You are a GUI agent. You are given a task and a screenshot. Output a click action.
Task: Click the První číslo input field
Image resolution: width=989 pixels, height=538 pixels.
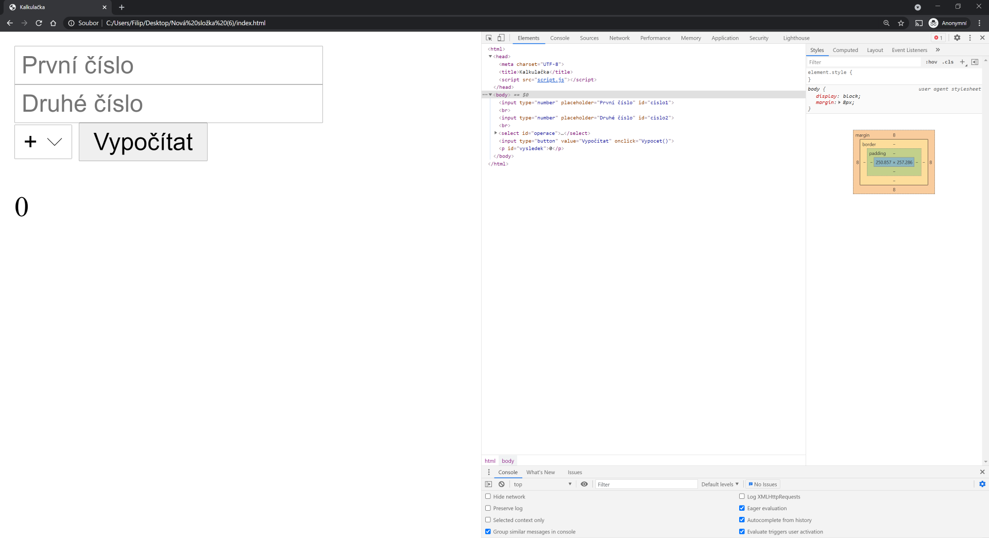[x=168, y=65]
